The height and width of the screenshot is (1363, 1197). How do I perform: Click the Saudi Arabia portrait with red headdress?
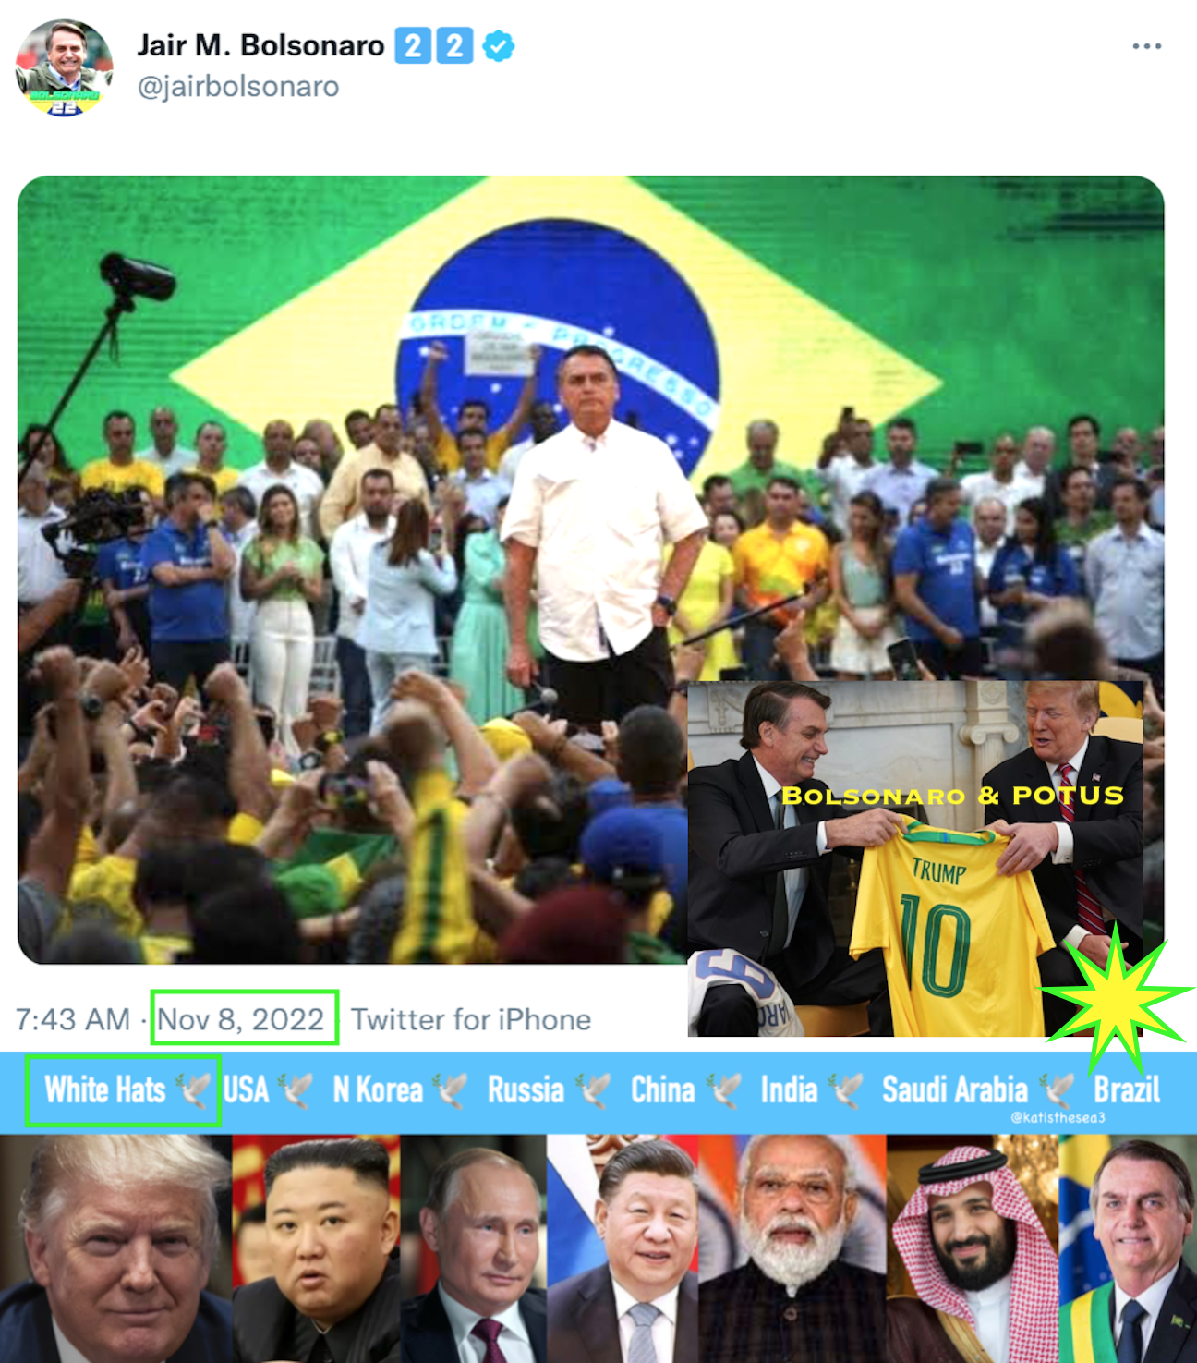pos(973,1249)
